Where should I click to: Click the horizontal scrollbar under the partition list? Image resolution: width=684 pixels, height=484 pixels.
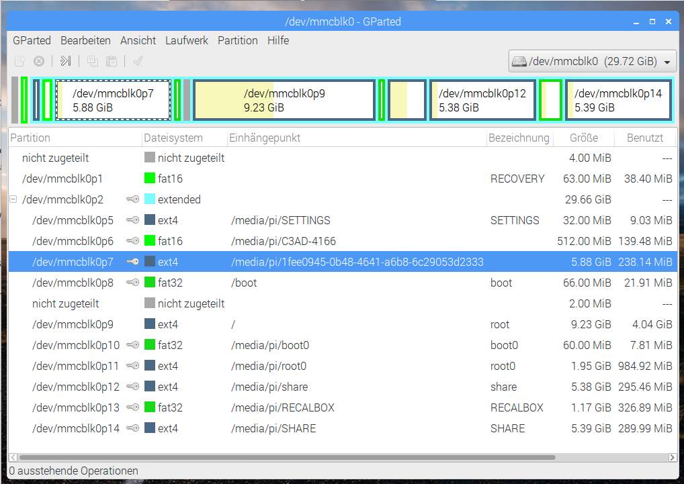[x=282, y=457]
